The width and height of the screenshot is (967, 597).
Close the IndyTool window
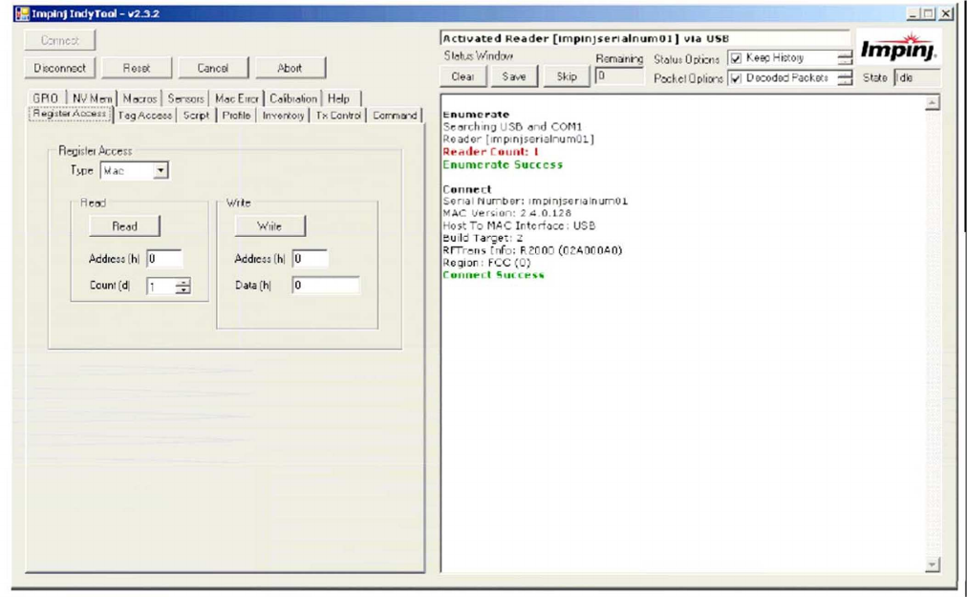point(946,13)
